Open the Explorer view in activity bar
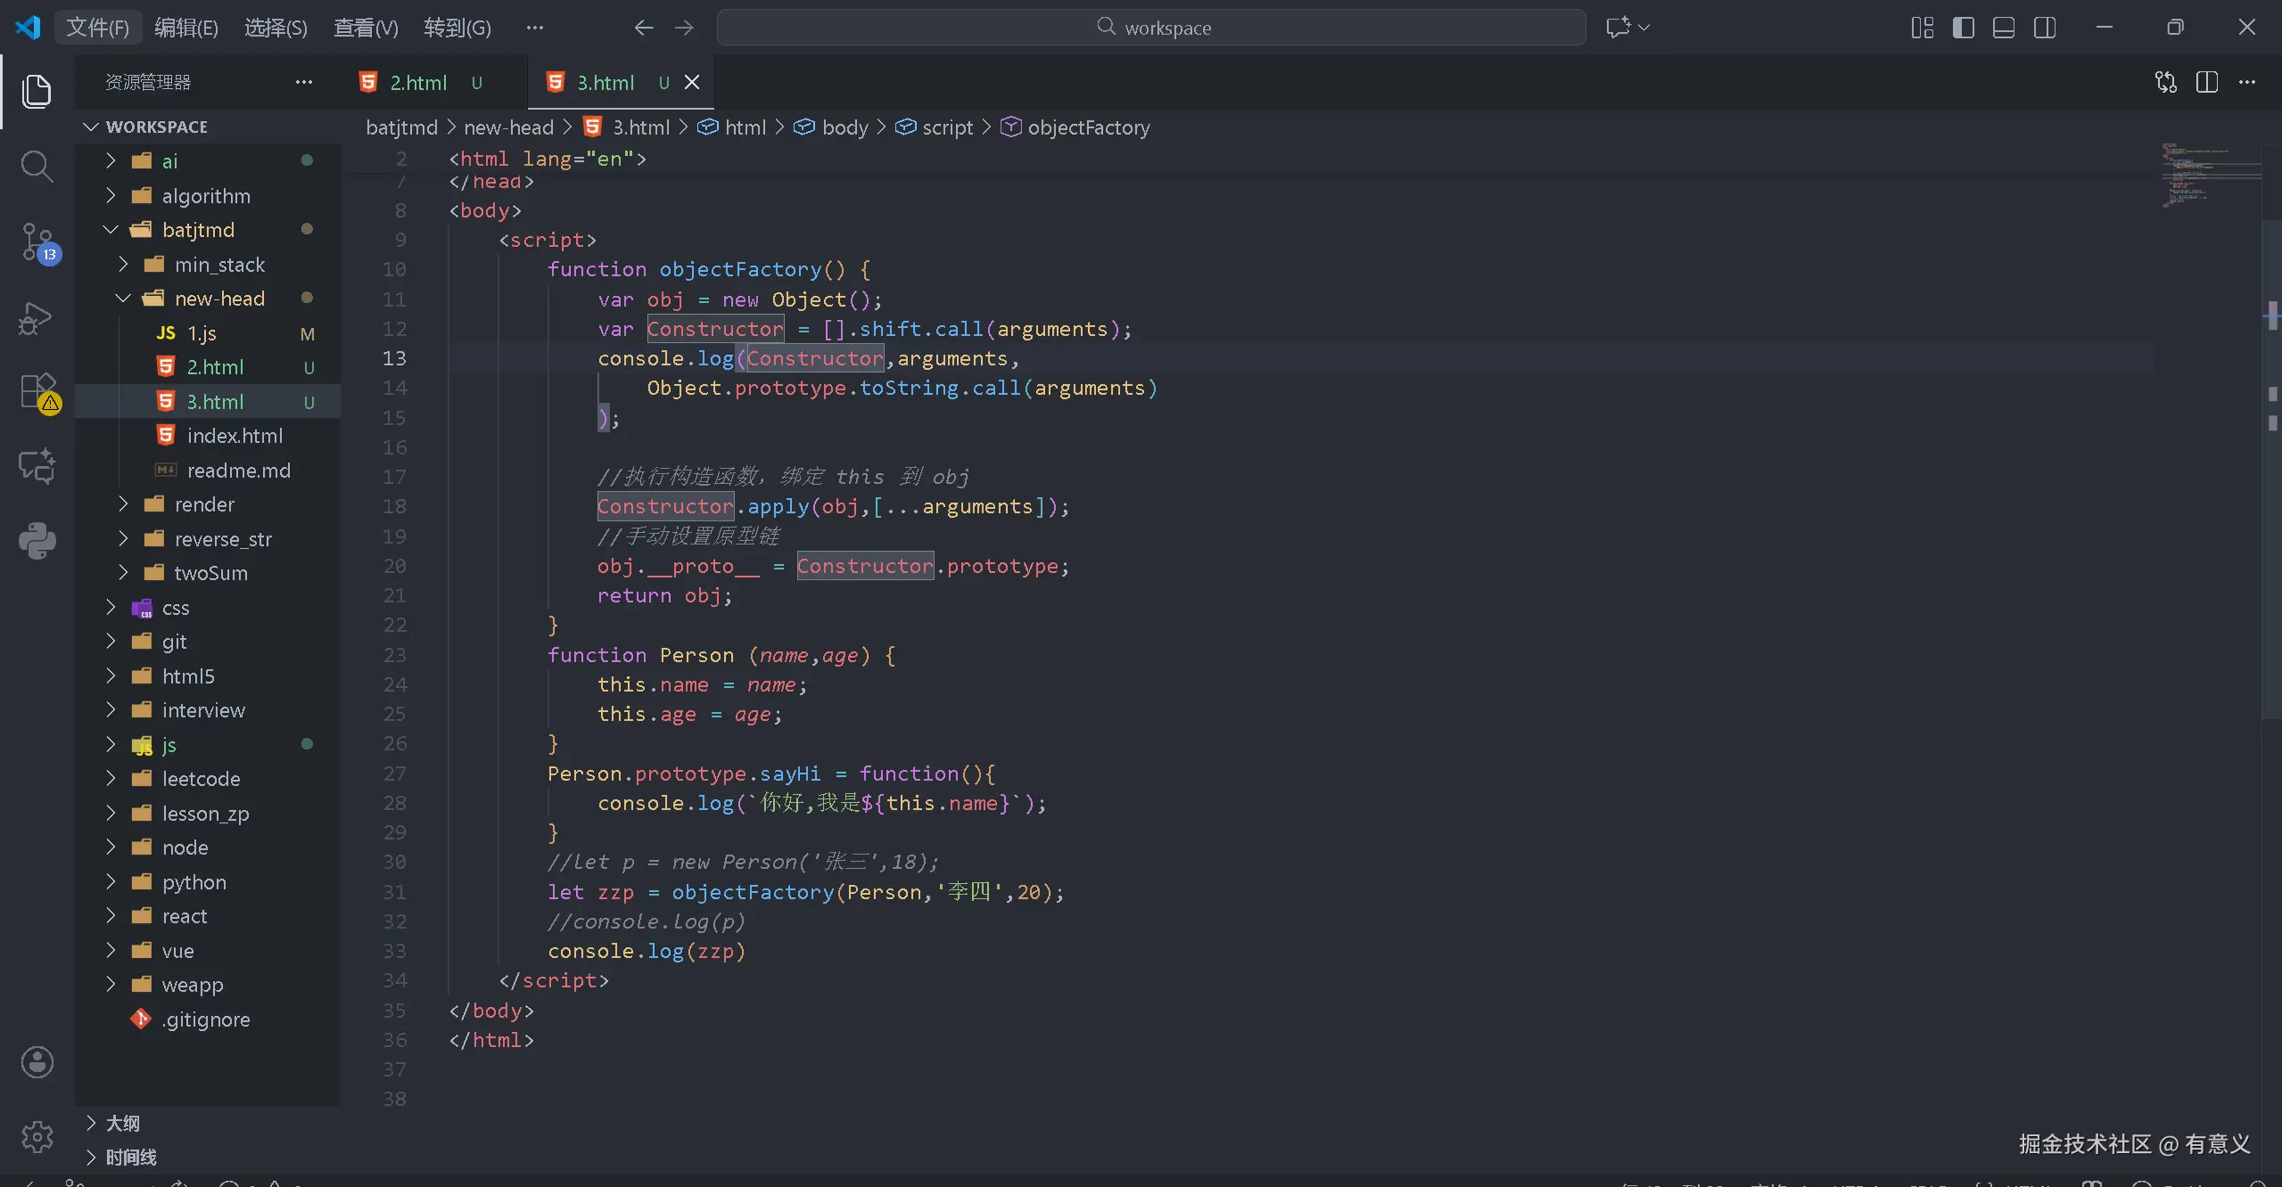2282x1187 pixels. click(x=37, y=92)
